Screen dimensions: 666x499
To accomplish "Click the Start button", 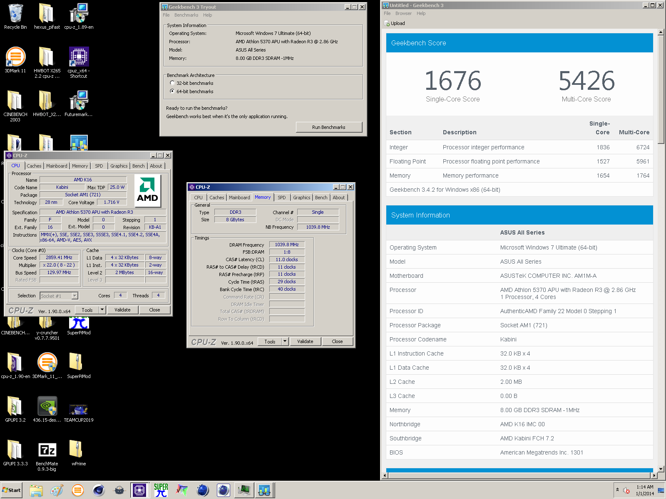I will pyautogui.click(x=11, y=490).
